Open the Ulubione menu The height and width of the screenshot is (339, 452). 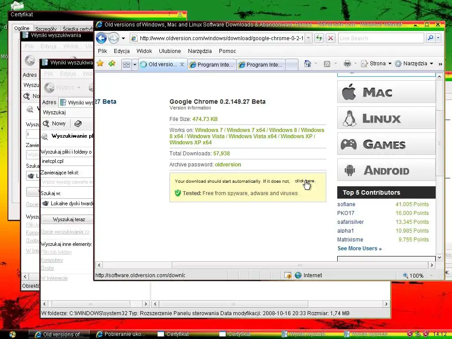tap(170, 51)
